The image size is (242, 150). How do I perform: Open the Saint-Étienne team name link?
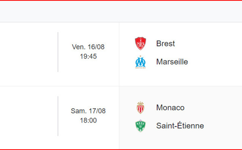180,126
